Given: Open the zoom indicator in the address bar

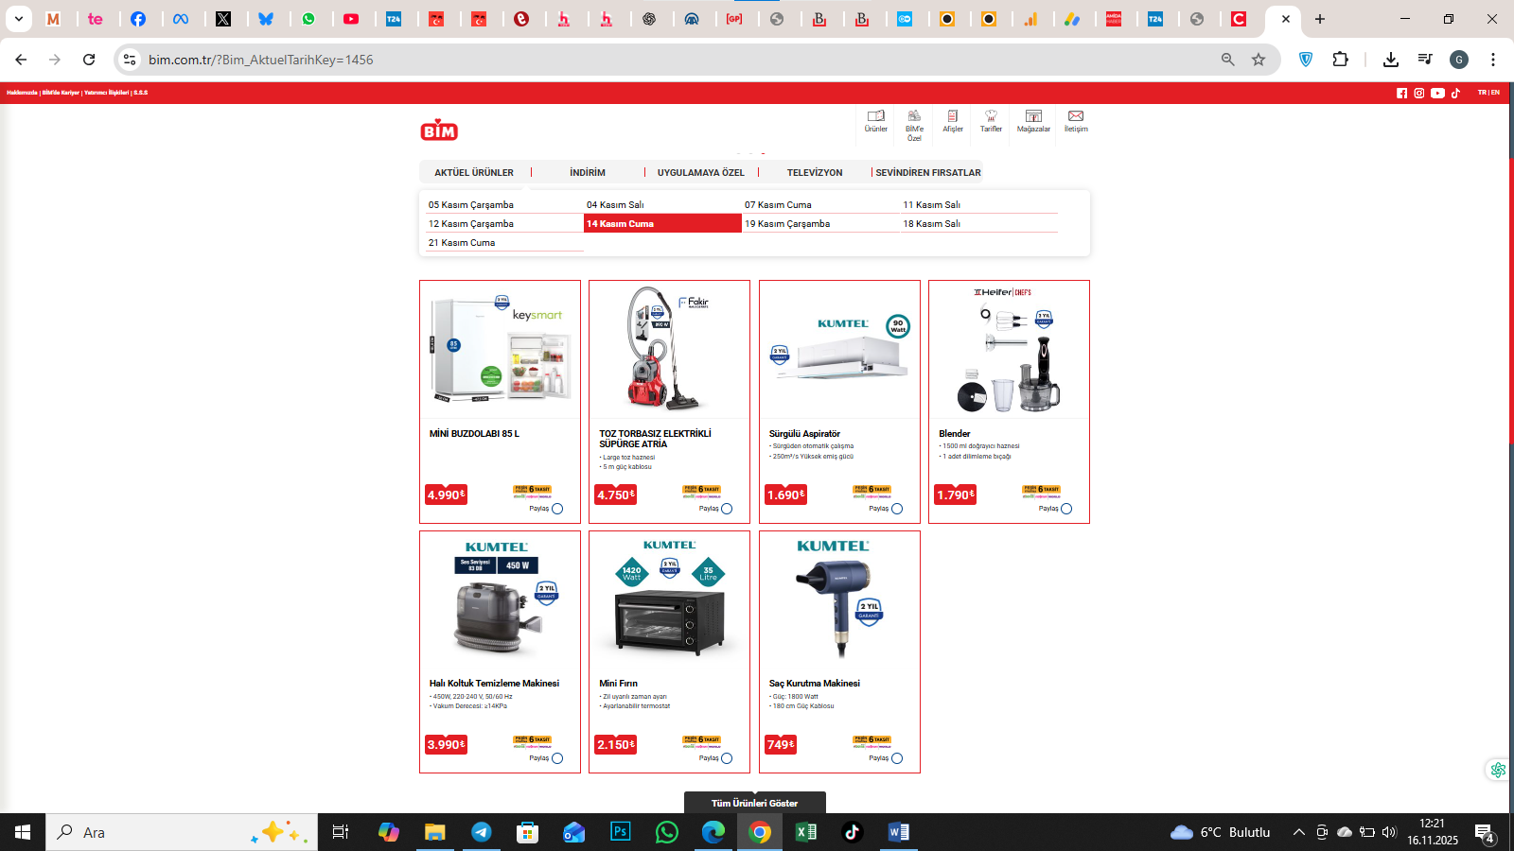Looking at the screenshot, I should coord(1227,60).
